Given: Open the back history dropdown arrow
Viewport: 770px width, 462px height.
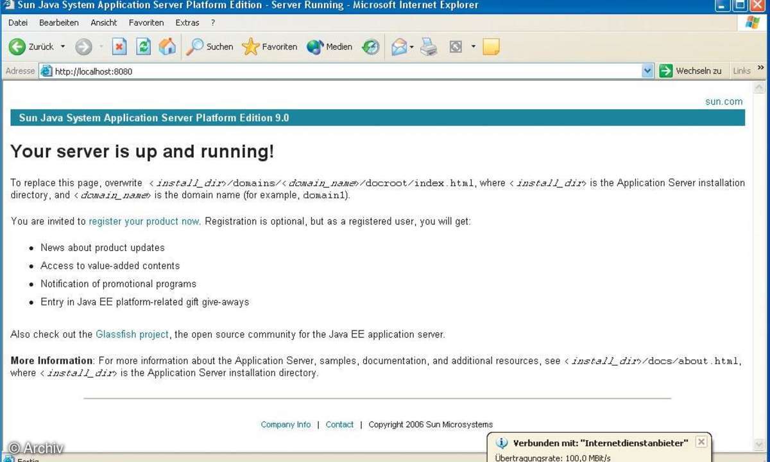Looking at the screenshot, I should coord(63,47).
